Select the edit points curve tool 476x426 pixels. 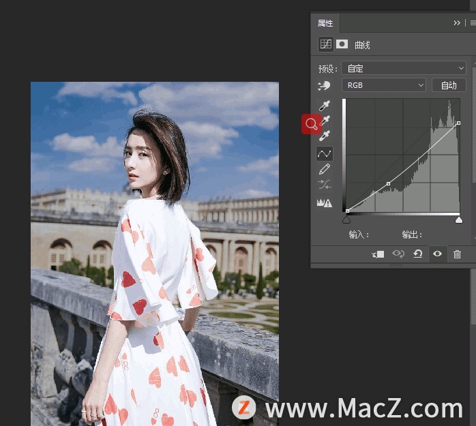(324, 153)
